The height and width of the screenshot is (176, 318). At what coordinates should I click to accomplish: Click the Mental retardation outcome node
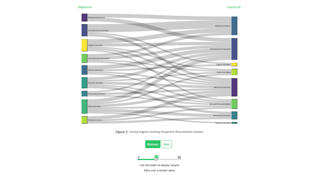tap(234, 26)
